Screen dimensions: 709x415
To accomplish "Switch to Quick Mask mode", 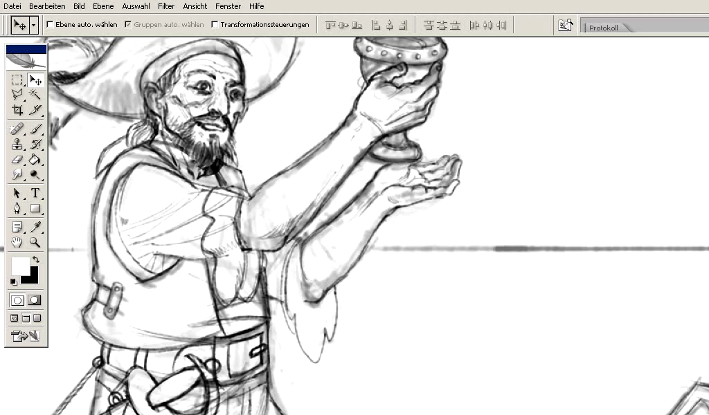I will 35,300.
